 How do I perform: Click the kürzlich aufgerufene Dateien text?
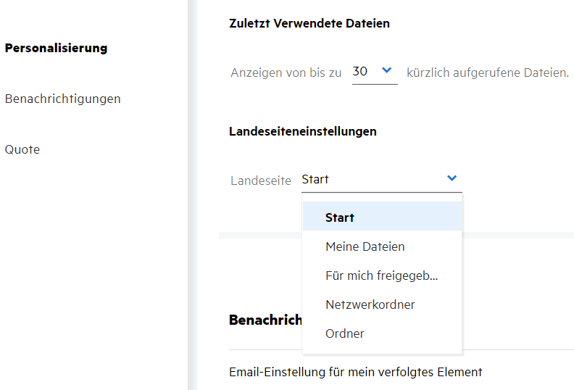point(488,72)
